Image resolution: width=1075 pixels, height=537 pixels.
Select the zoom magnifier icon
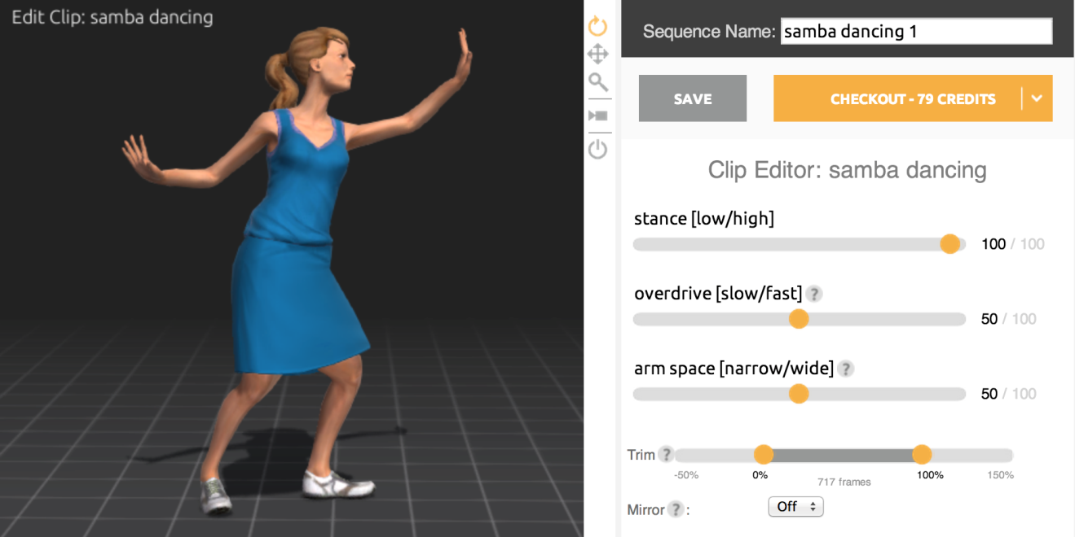[598, 81]
